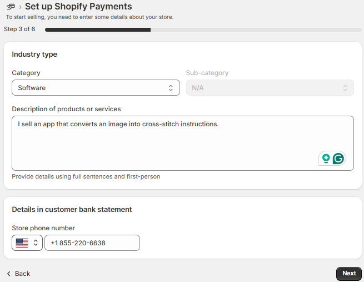Open the disabled Sub-category N/A dropdown

270,88
